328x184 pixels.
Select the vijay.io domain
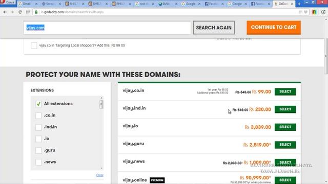(285, 127)
